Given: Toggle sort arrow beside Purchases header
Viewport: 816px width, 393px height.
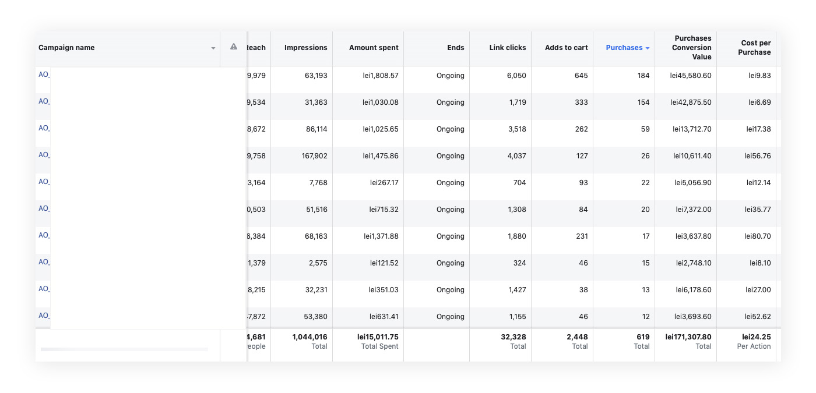Looking at the screenshot, I should 648,48.
